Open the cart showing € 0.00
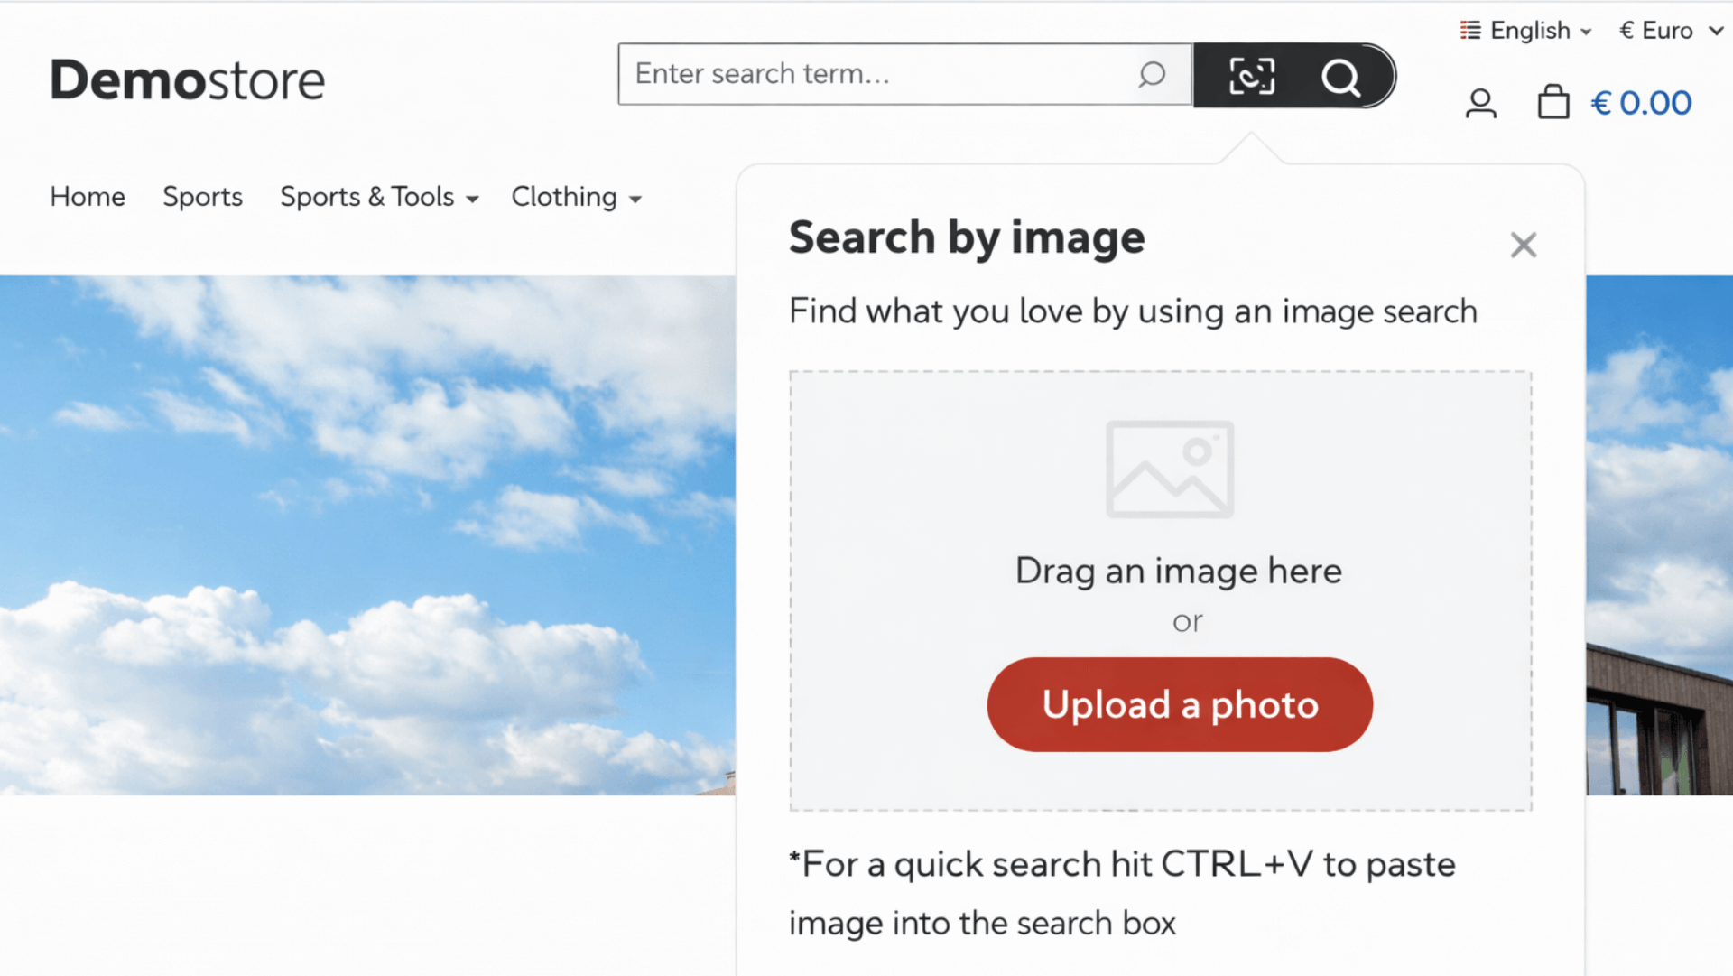 [x=1641, y=102]
